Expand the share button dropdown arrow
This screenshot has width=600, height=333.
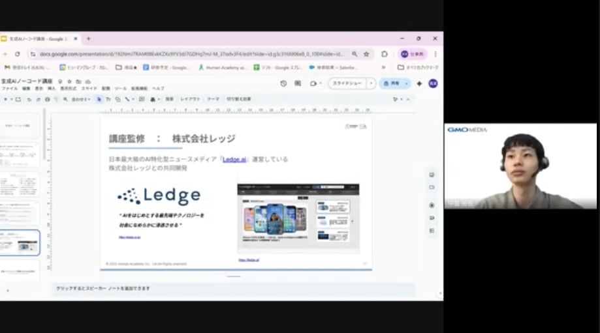point(406,83)
